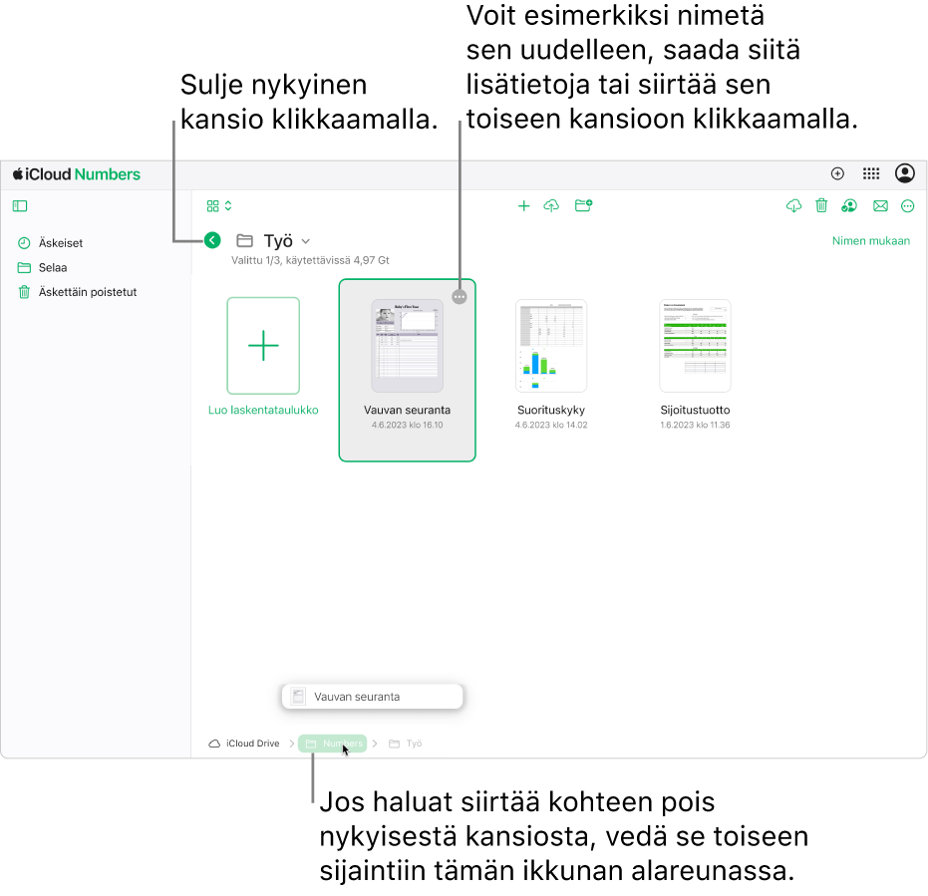Click Numbers folder in the path bar

tap(333, 744)
